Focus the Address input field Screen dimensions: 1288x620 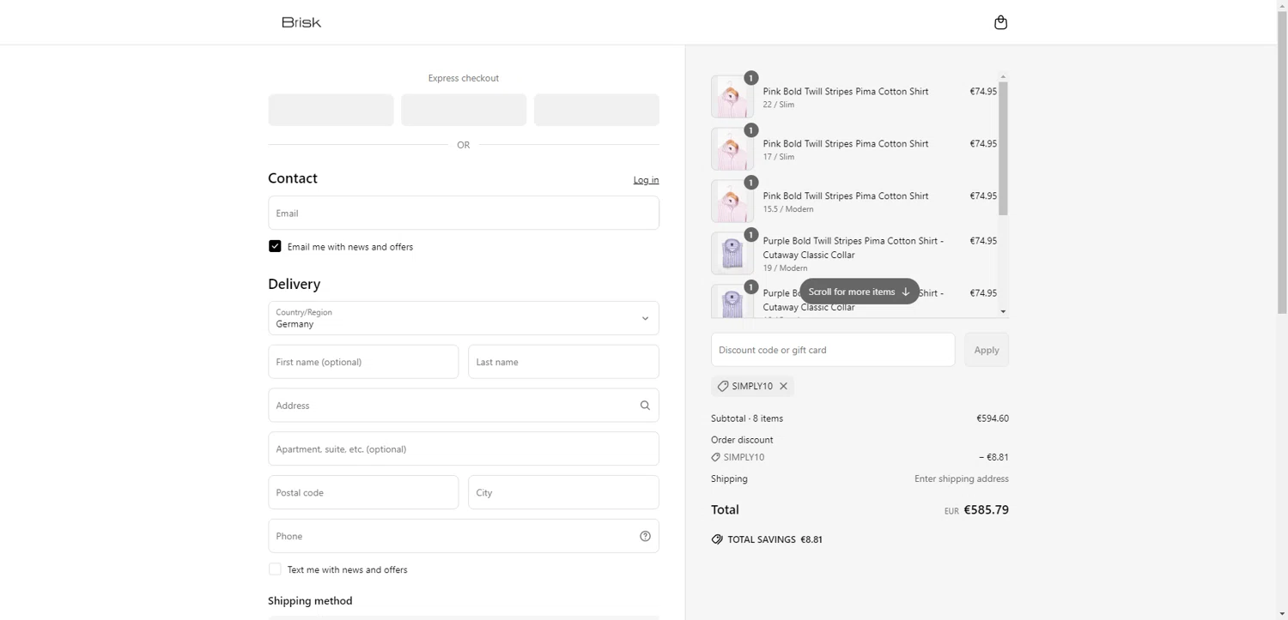(x=464, y=406)
